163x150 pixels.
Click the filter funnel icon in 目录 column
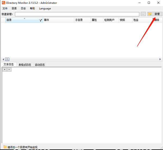pyautogui.click(x=40, y=20)
